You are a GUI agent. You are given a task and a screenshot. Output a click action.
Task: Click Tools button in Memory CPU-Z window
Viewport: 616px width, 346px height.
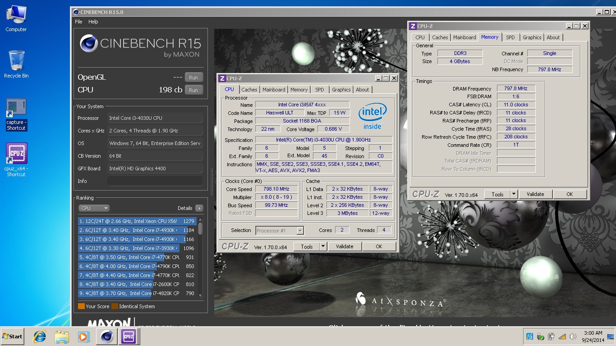497,194
